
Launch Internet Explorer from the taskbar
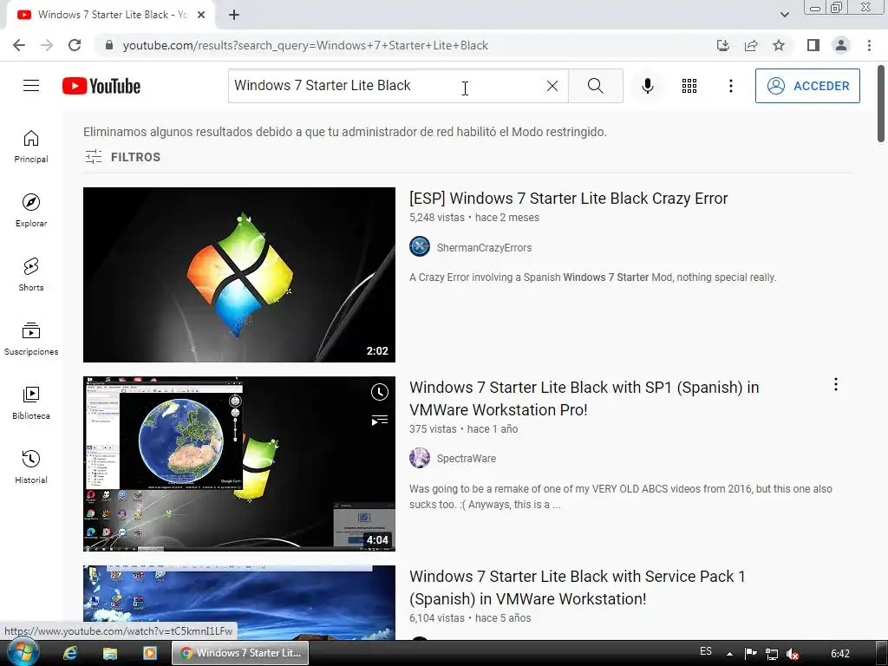(70, 653)
